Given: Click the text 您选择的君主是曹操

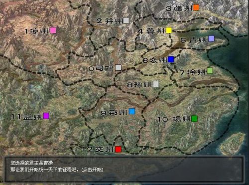Looking at the screenshot, I should tap(31, 163).
